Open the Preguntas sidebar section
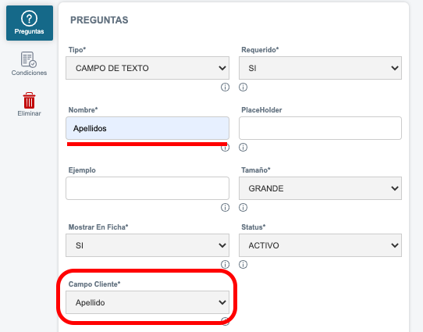 pyautogui.click(x=30, y=23)
